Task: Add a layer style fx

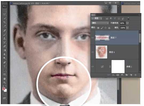Action: pyautogui.click(x=113, y=75)
